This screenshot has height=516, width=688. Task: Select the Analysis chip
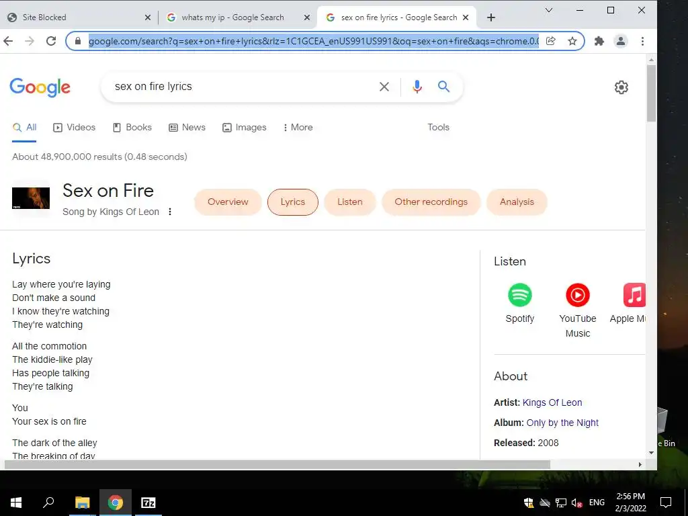tap(517, 202)
